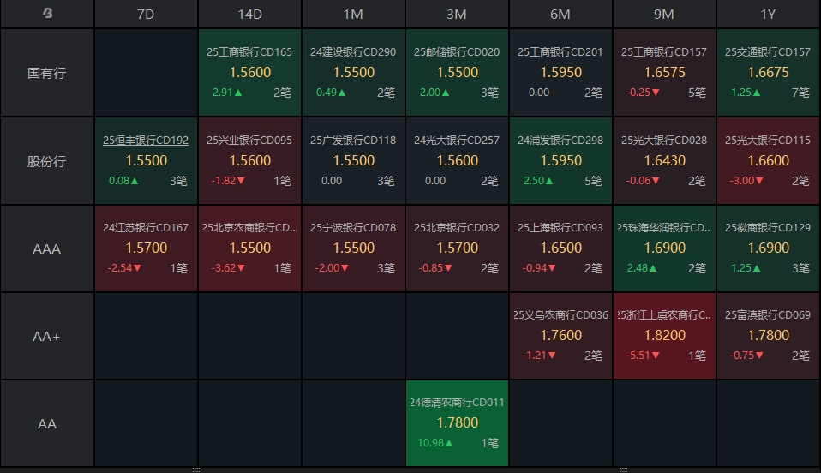This screenshot has height=473, width=821.
Task: Click the 1.6575 rate value
Action: point(664,72)
